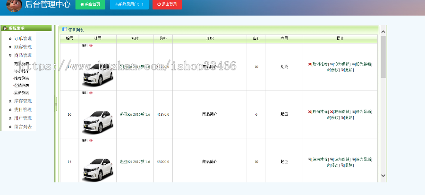Open the 起亚K5 2017款 1.6 product link
The height and width of the screenshot is (195, 425).
(x=135, y=161)
